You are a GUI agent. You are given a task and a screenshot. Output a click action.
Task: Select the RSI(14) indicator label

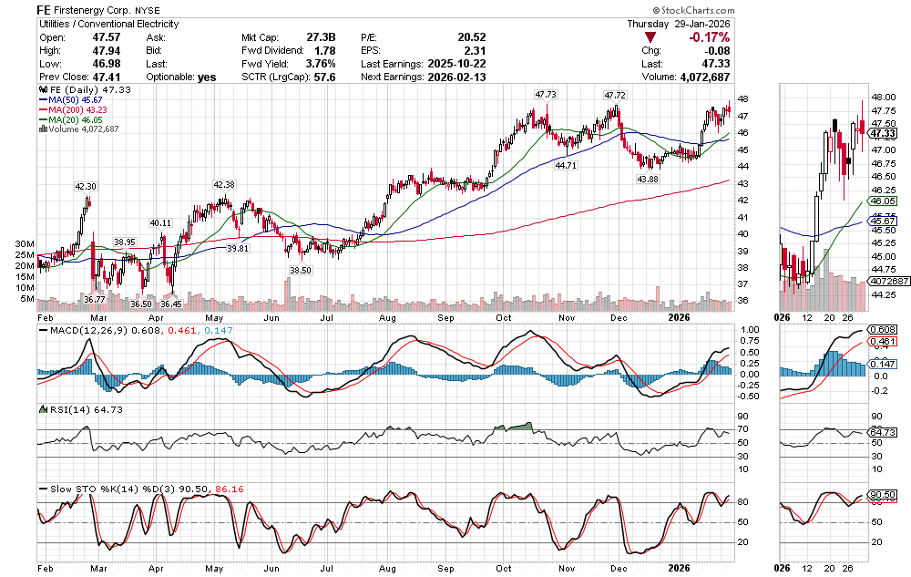67,409
